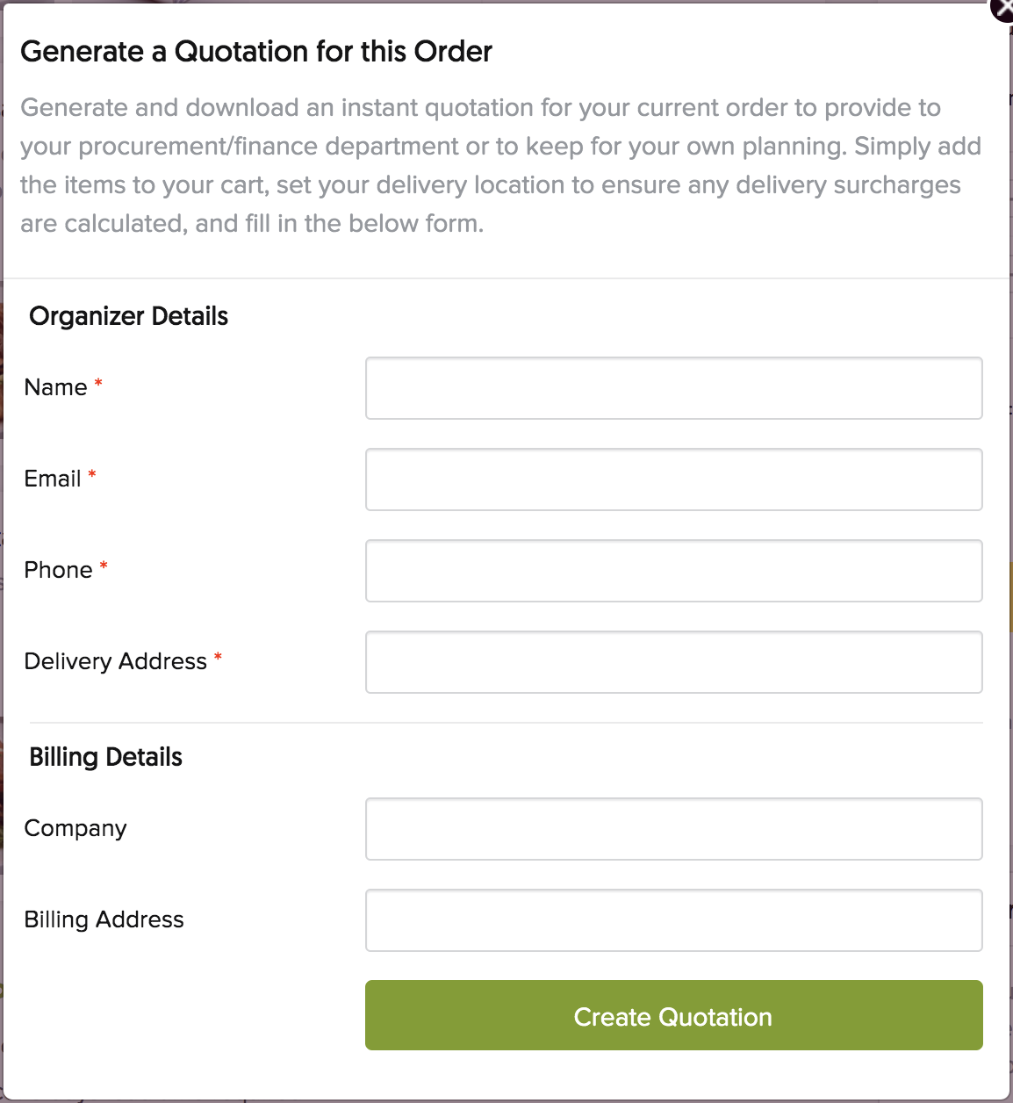Activate the Company text box

point(673,829)
